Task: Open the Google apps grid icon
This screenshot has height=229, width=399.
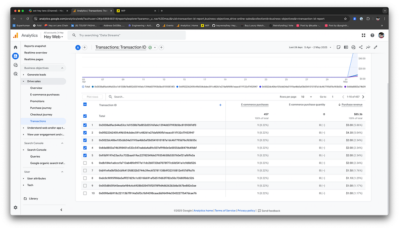Action: pos(363,36)
